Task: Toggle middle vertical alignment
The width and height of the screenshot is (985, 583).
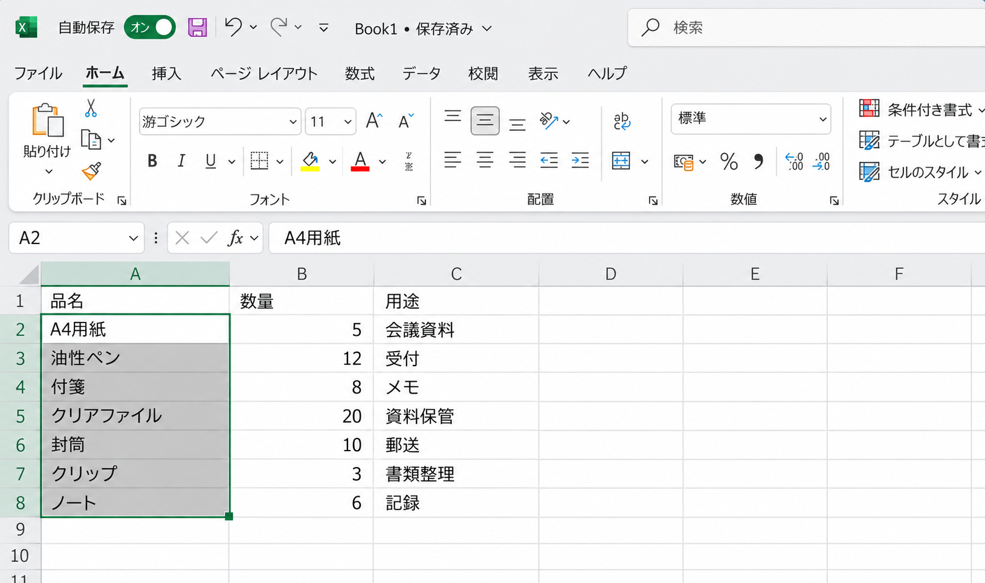Action: coord(485,121)
